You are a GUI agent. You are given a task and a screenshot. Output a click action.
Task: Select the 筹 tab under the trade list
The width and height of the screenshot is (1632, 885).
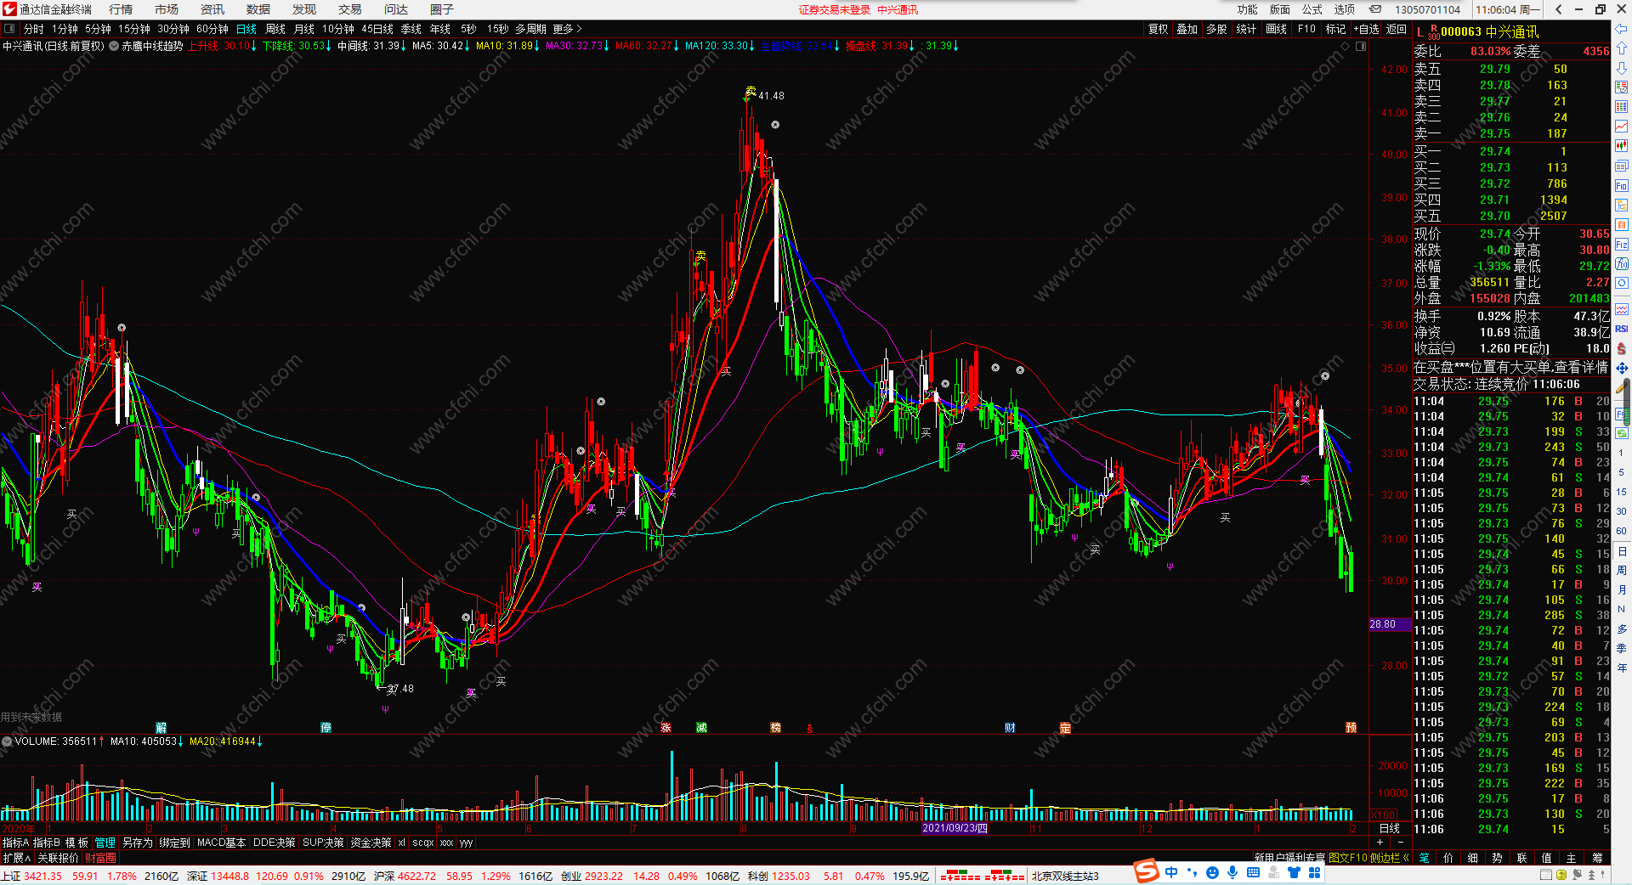pos(1597,858)
